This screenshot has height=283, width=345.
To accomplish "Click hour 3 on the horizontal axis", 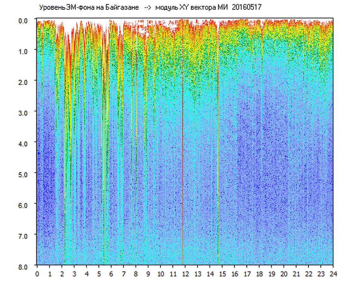I will 74,274.
